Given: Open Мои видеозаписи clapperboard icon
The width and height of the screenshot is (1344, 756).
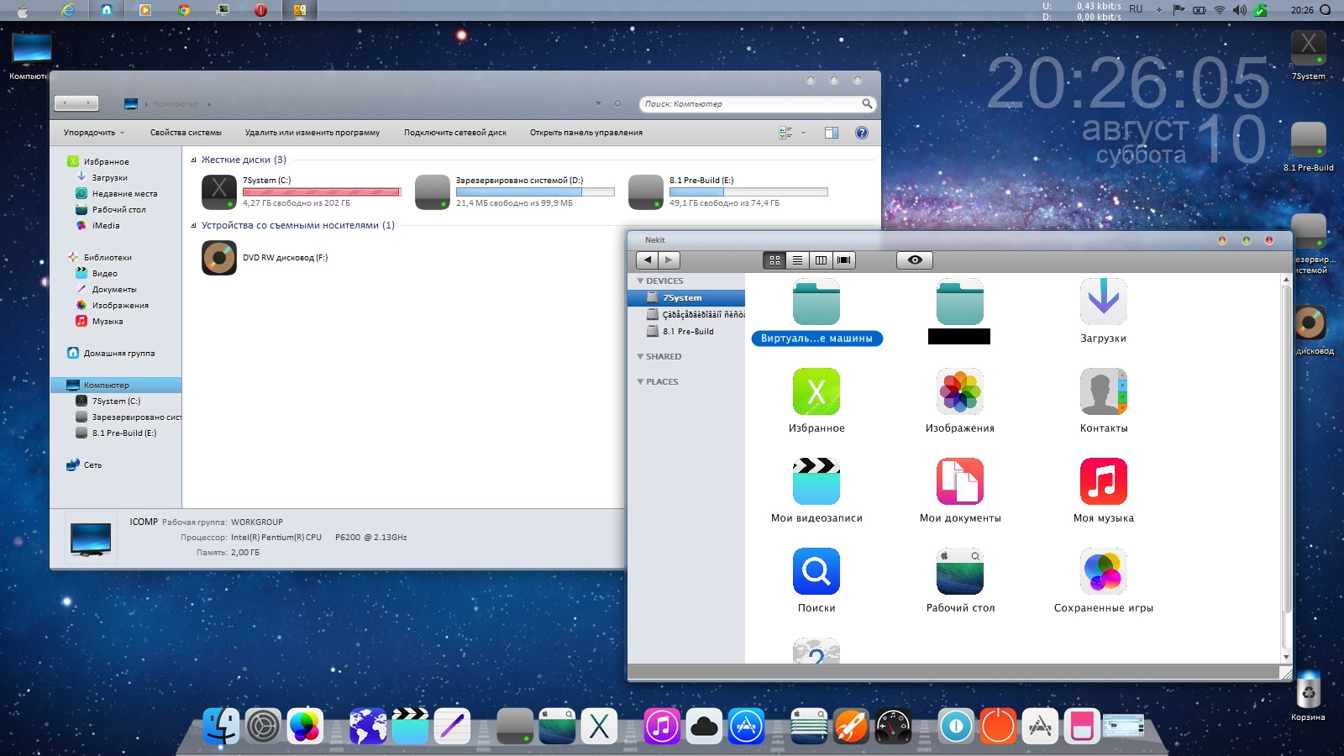Looking at the screenshot, I should click(x=816, y=481).
